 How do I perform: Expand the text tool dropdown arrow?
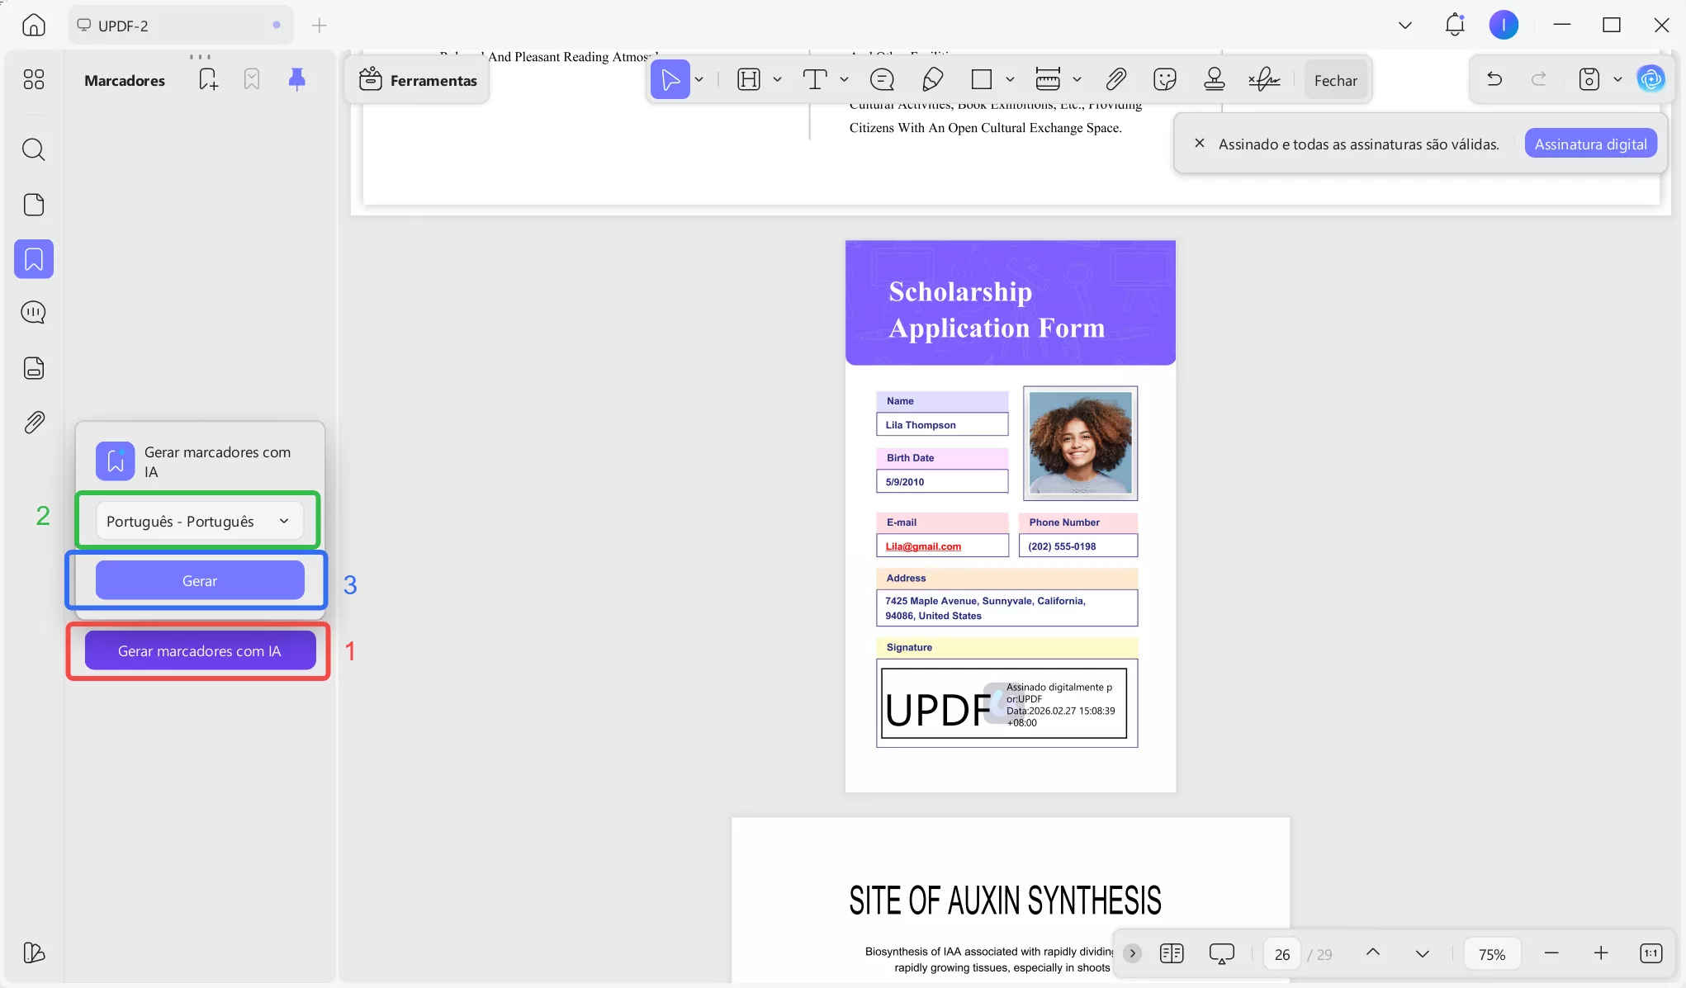click(844, 79)
